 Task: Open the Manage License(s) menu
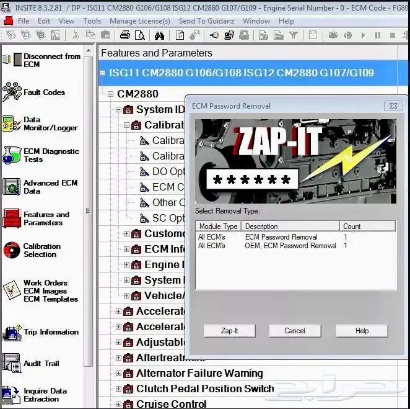click(x=140, y=21)
